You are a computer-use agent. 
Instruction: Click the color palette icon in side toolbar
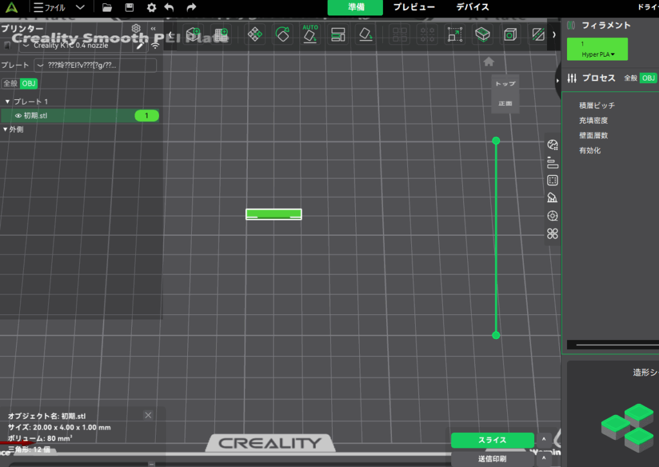point(553,145)
